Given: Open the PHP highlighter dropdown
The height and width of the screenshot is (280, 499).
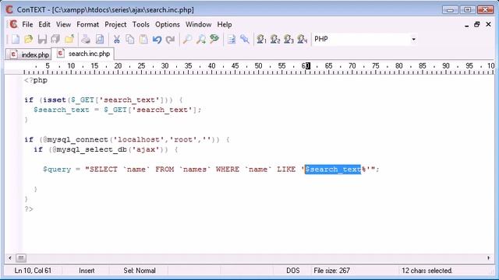Looking at the screenshot, I should click(x=413, y=40).
